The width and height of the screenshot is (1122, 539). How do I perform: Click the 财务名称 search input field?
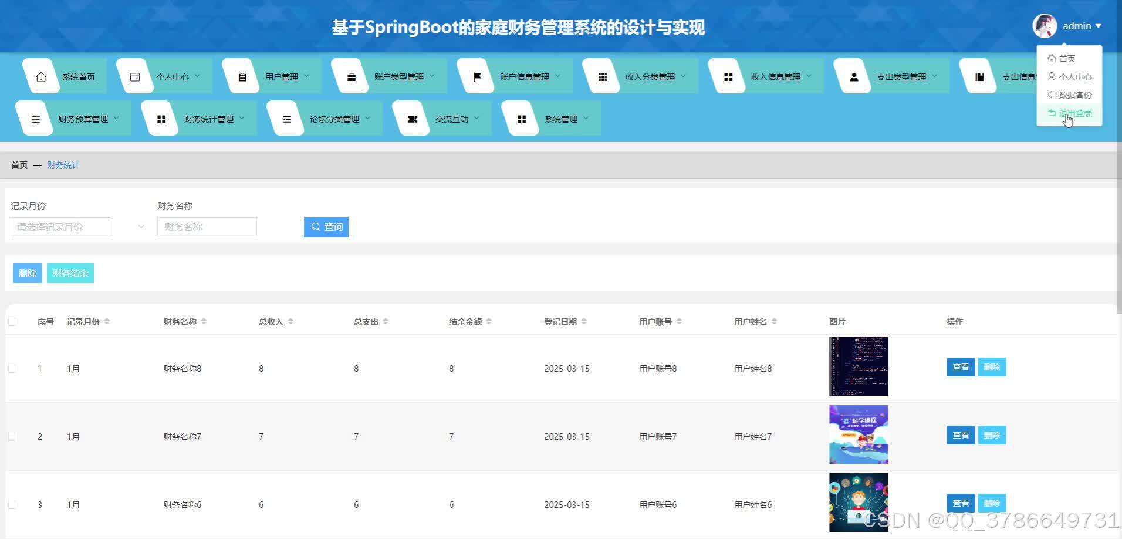pyautogui.click(x=207, y=227)
